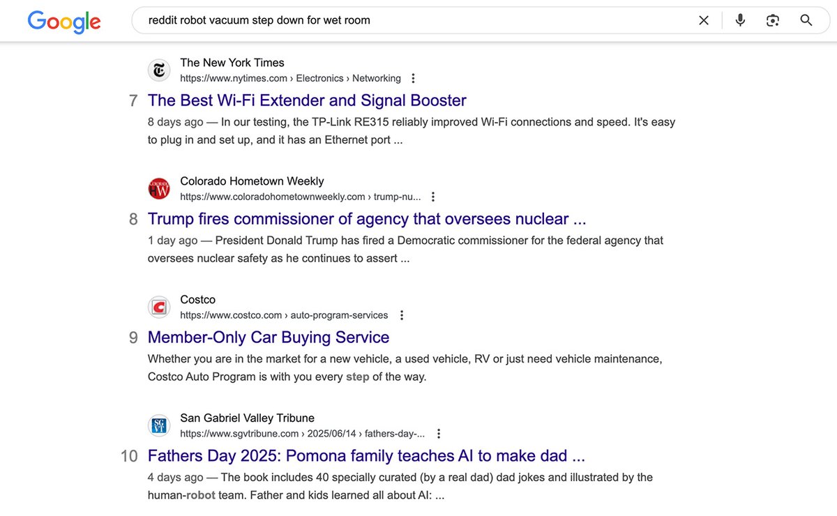This screenshot has height=516, width=837.
Task: Open "Member-Only Car Buying Service" result
Action: [269, 337]
